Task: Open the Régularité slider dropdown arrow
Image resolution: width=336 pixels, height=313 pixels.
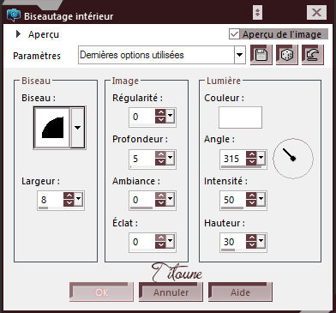Action: tap(170, 116)
